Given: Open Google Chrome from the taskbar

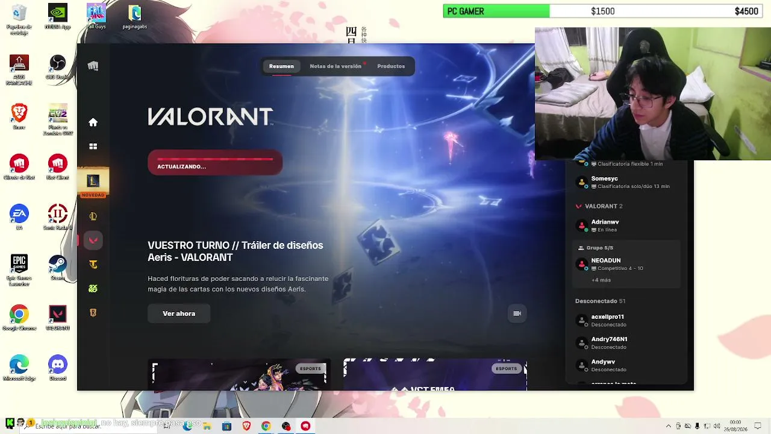Looking at the screenshot, I should pyautogui.click(x=266, y=426).
